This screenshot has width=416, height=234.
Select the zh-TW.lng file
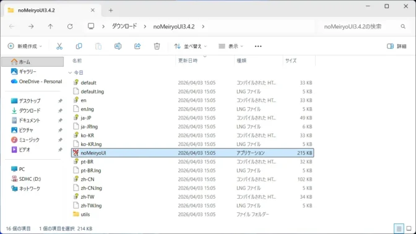pyautogui.click(x=193, y=206)
